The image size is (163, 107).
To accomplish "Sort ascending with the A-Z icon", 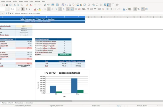I will (66, 5).
